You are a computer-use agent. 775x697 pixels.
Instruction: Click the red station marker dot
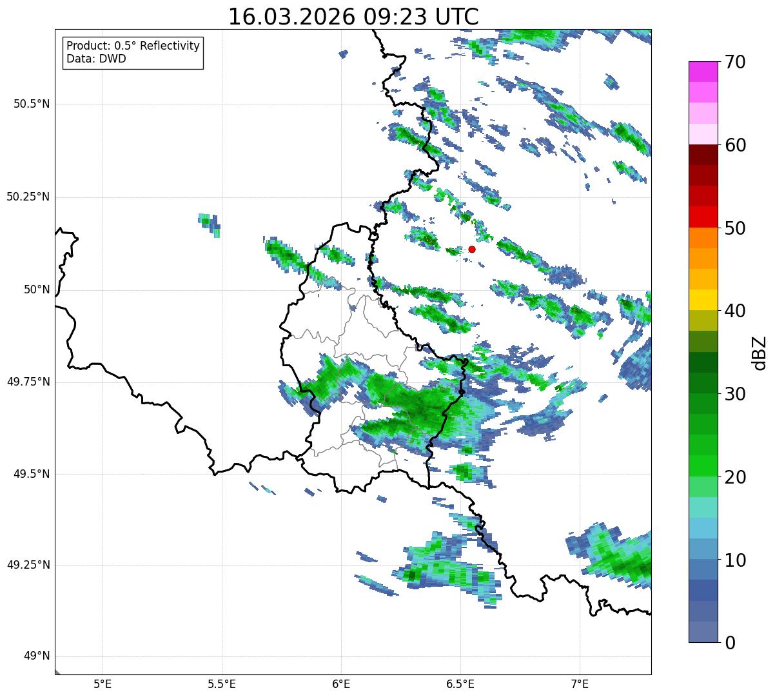(x=472, y=249)
